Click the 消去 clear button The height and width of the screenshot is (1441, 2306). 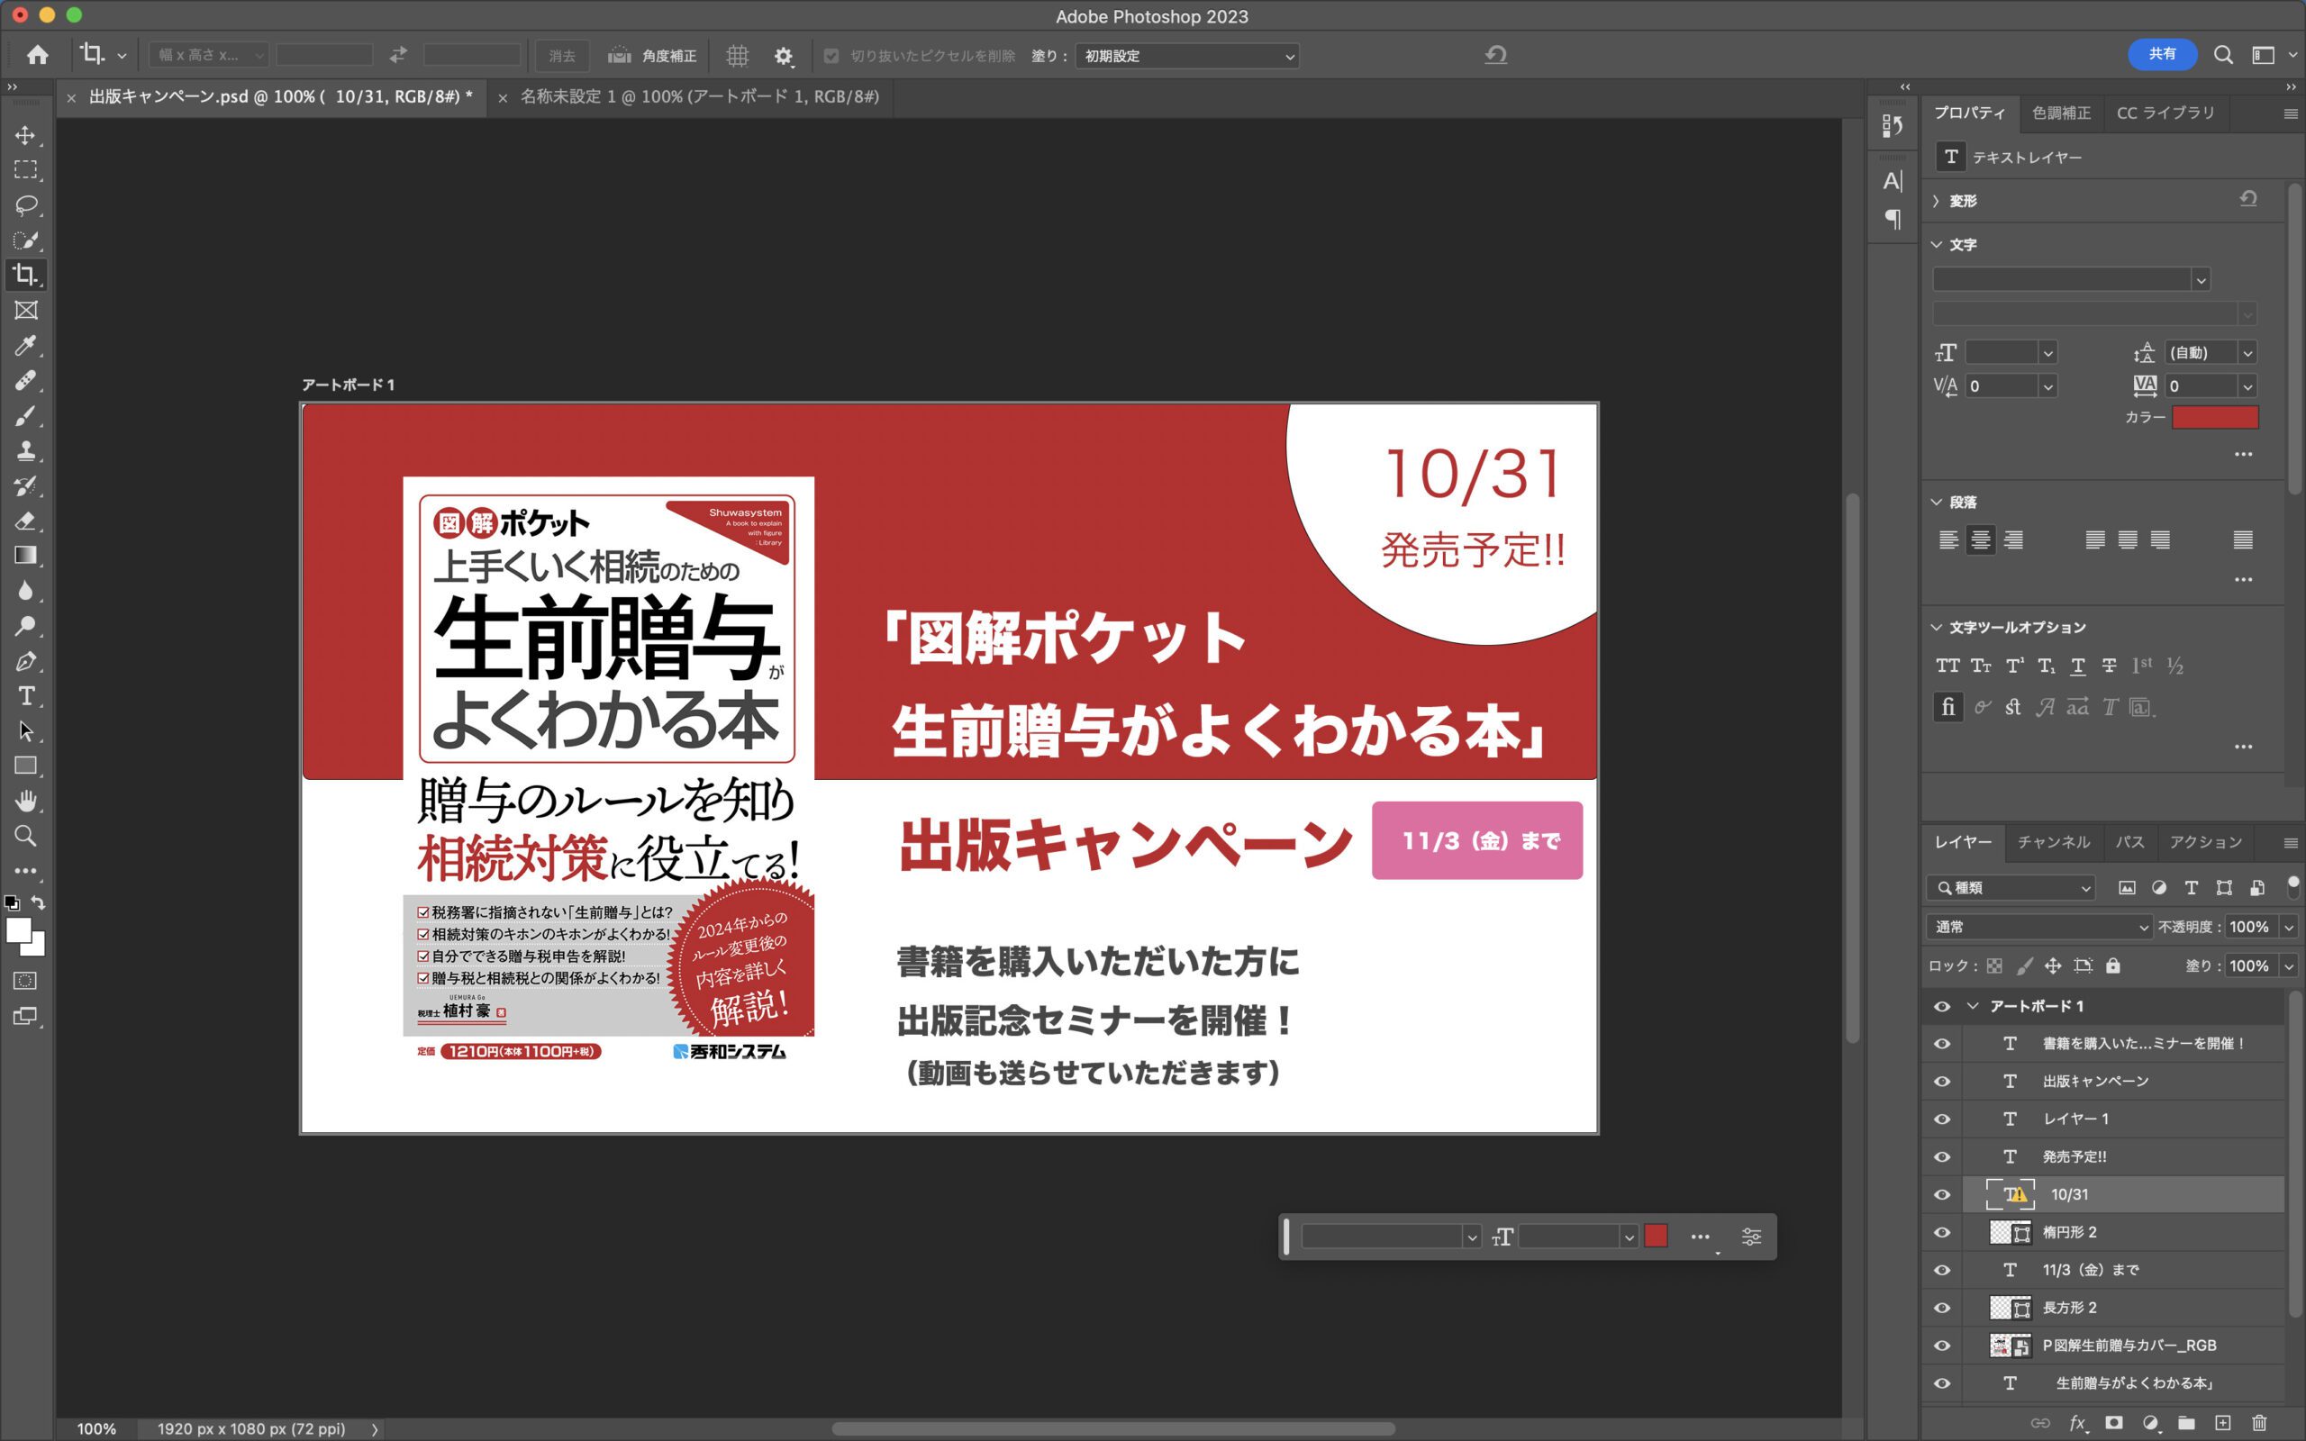(562, 56)
